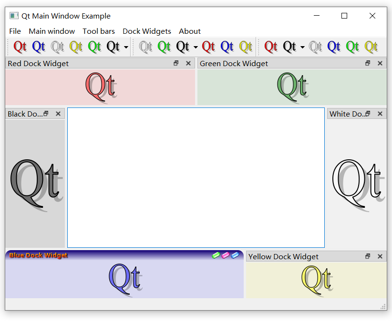This screenshot has width=392, height=322.
Task: Click the resize grip at the bottom-right corner
Action: 382,306
